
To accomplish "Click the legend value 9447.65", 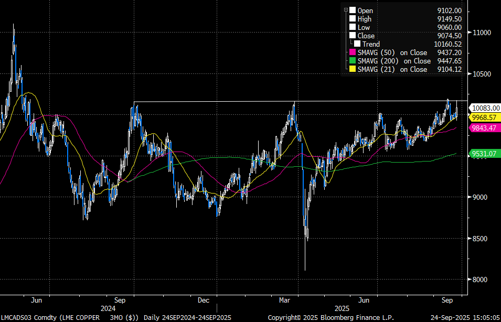I will pos(450,61).
